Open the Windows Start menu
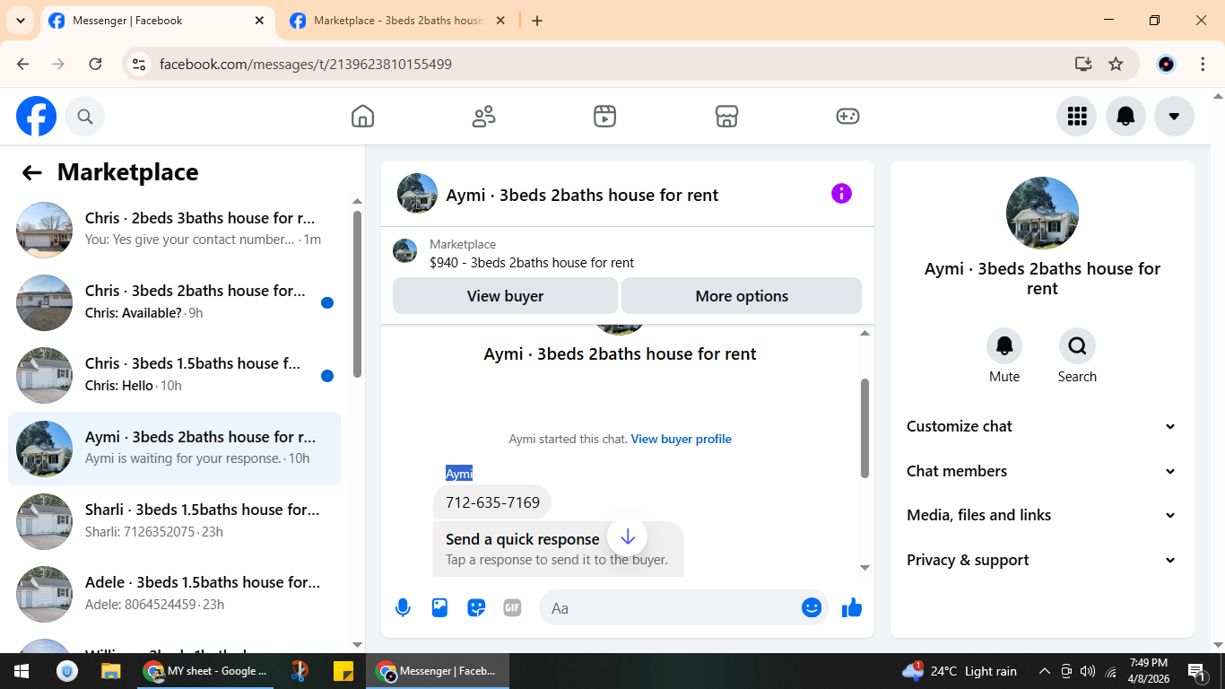The height and width of the screenshot is (689, 1225). pos(22,671)
